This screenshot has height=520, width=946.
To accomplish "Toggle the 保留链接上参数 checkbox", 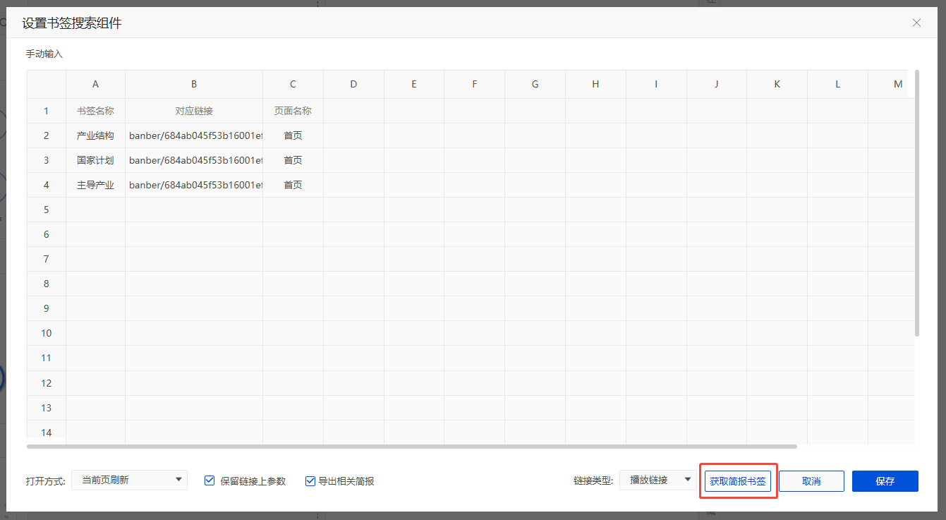I will click(x=210, y=480).
